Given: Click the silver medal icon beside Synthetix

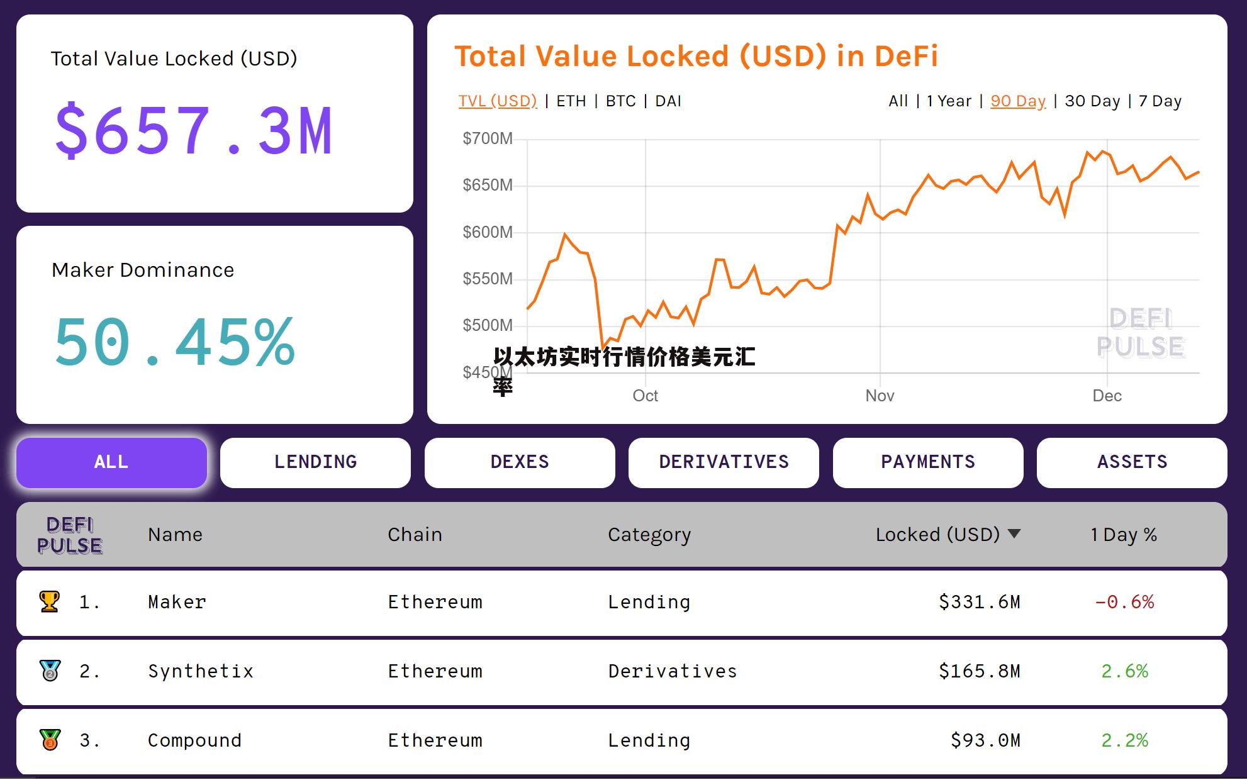Looking at the screenshot, I should (50, 671).
